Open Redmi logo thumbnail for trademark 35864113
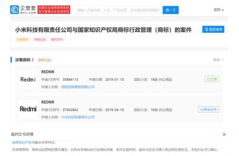Viewport: 239px width, 156px height. coord(28,79)
